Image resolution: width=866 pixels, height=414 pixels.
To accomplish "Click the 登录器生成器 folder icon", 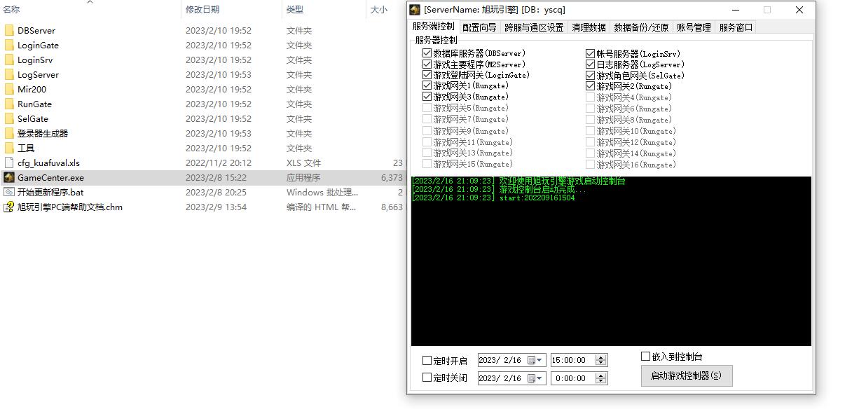I will pyautogui.click(x=9, y=134).
